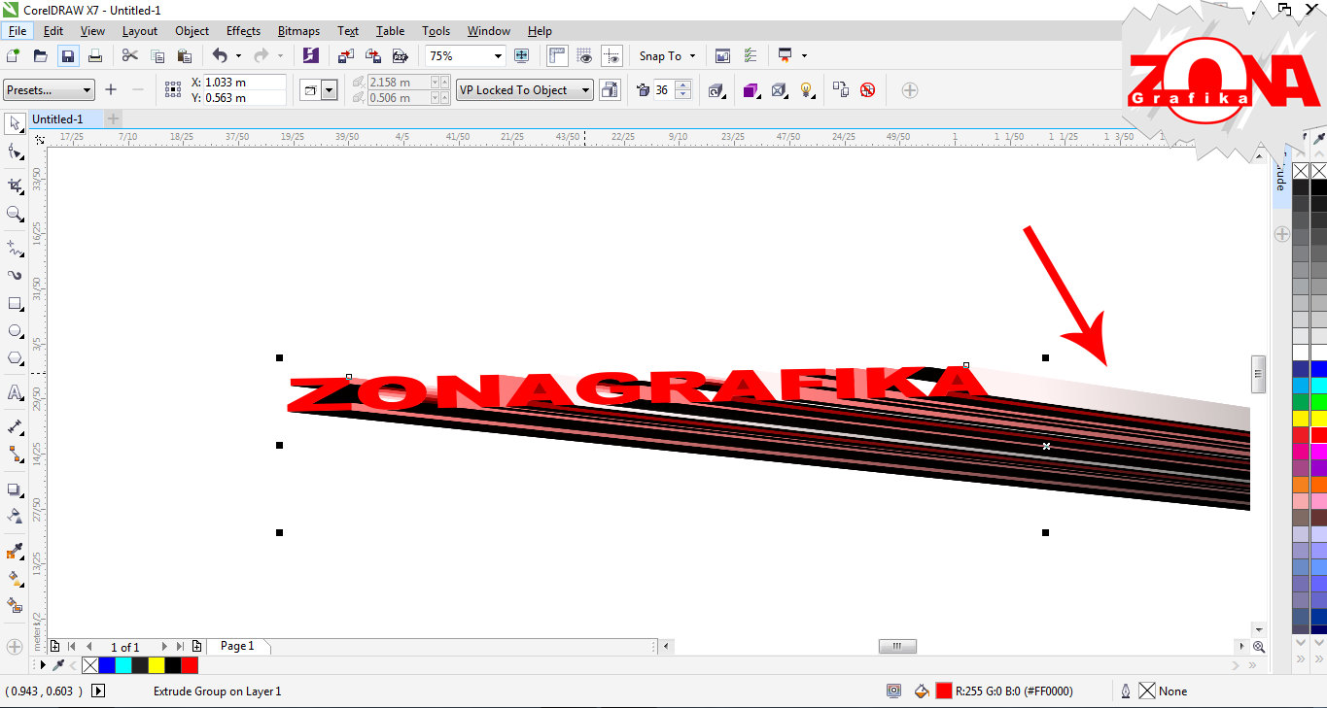Open the extrusion type dropdown arrow
This screenshot has height=708, width=1327.
pyautogui.click(x=330, y=90)
